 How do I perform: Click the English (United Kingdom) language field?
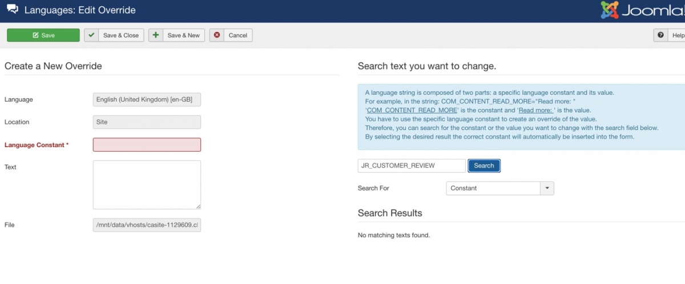(147, 100)
